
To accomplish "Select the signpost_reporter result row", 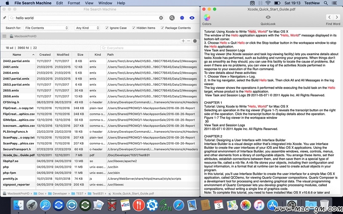I will click(100, 184).
